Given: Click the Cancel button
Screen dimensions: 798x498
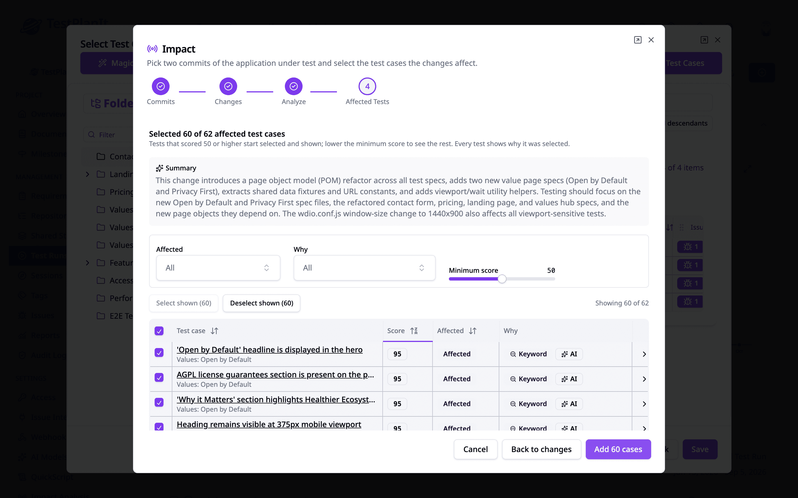Looking at the screenshot, I should [475, 449].
